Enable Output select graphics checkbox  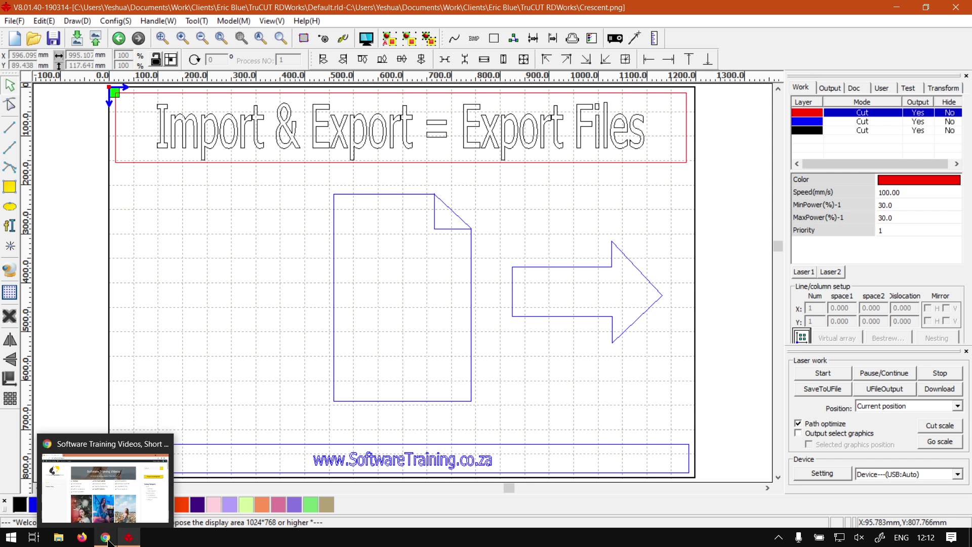click(x=798, y=434)
